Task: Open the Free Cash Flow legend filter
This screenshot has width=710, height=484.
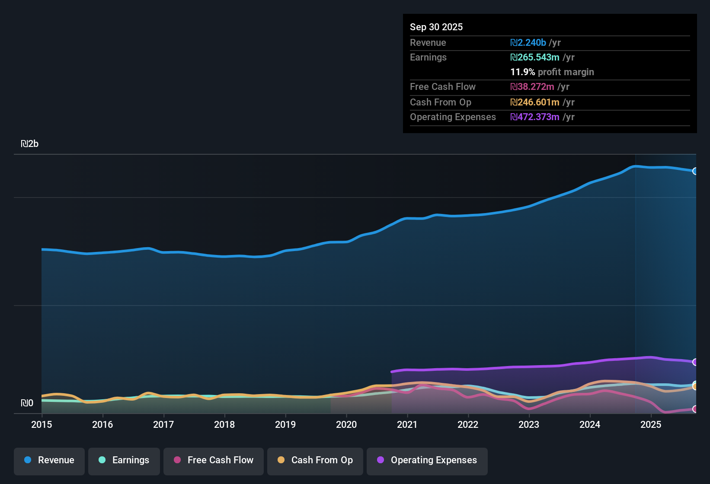Action: coord(213,460)
